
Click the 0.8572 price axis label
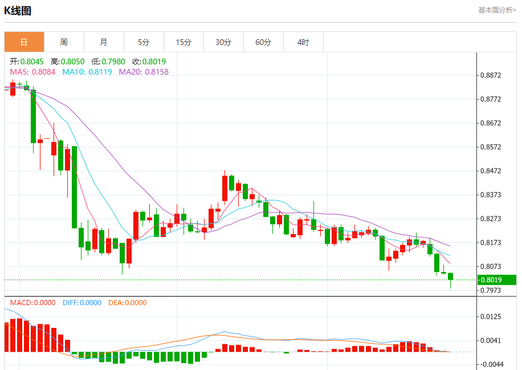491,147
